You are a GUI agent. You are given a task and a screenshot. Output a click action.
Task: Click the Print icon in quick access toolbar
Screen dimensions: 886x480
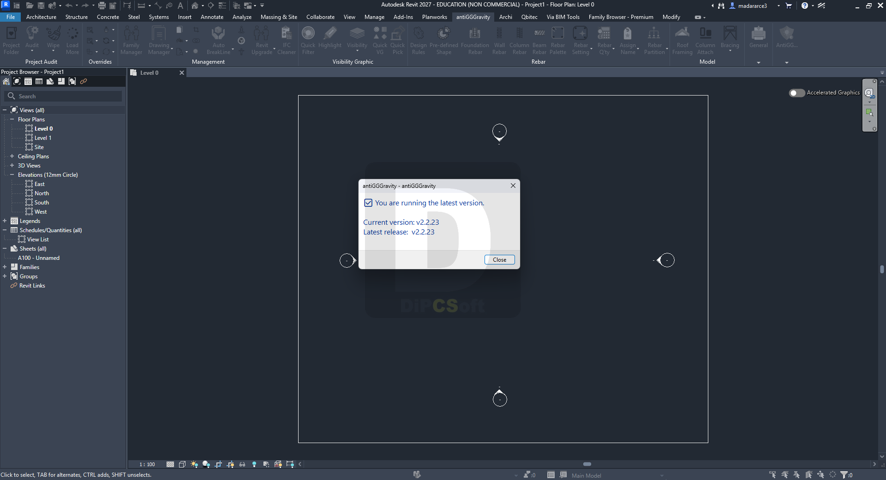tap(102, 6)
